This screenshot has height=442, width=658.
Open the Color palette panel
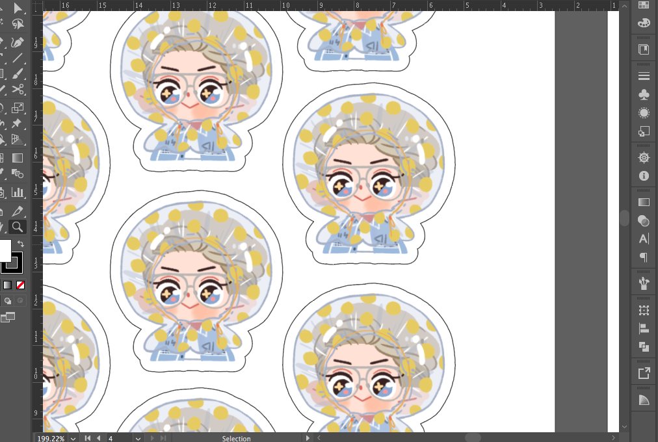point(644,23)
